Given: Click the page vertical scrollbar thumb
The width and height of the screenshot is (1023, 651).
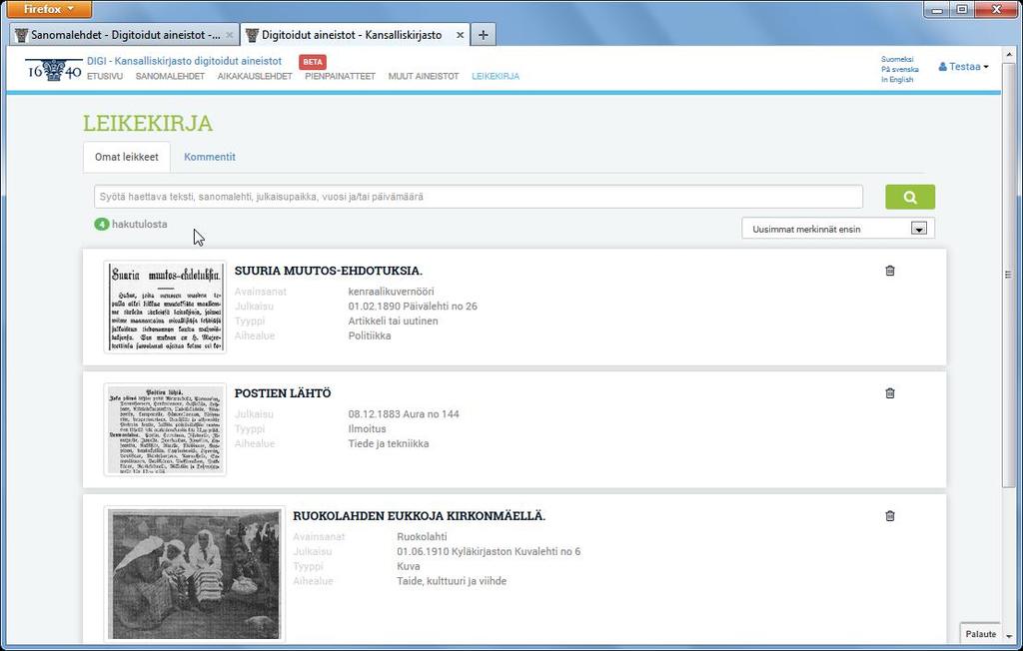Looking at the screenshot, I should (x=1009, y=275).
